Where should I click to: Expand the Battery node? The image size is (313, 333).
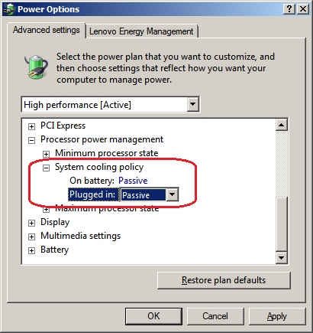[31, 250]
